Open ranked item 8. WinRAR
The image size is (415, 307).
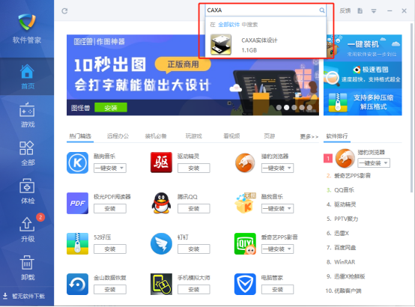click(341, 262)
